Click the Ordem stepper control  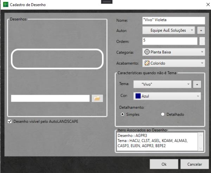(x=202, y=41)
